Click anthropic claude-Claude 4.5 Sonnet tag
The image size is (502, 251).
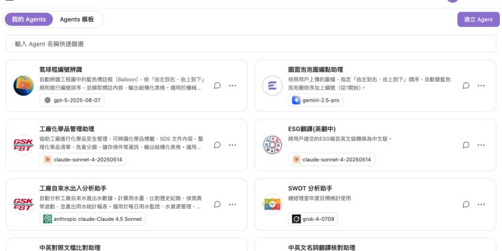point(92,219)
